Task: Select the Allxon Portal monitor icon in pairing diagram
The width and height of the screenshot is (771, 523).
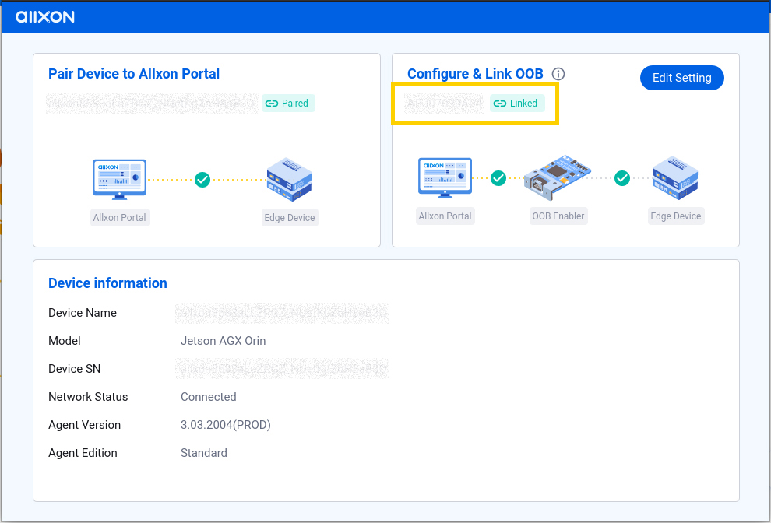Action: coord(119,178)
